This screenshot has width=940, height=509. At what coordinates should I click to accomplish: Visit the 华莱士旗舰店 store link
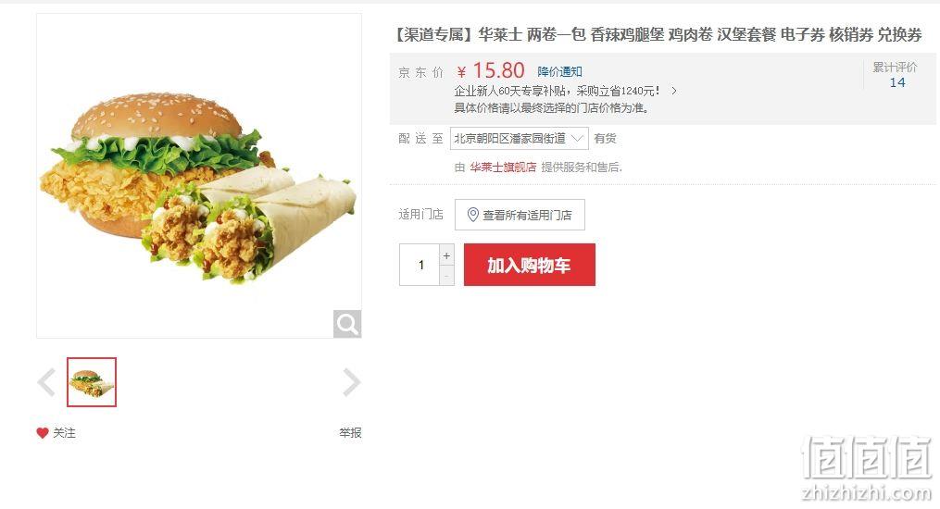[x=503, y=168]
